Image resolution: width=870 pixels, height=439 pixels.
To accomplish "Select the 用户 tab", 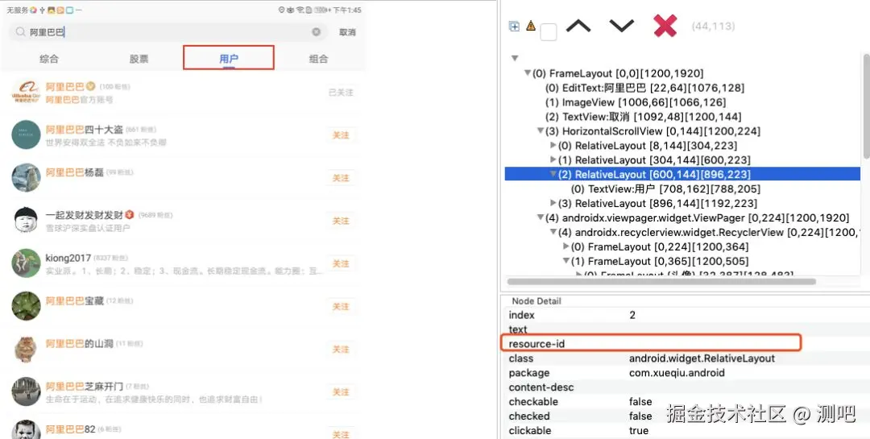I will click(x=229, y=58).
